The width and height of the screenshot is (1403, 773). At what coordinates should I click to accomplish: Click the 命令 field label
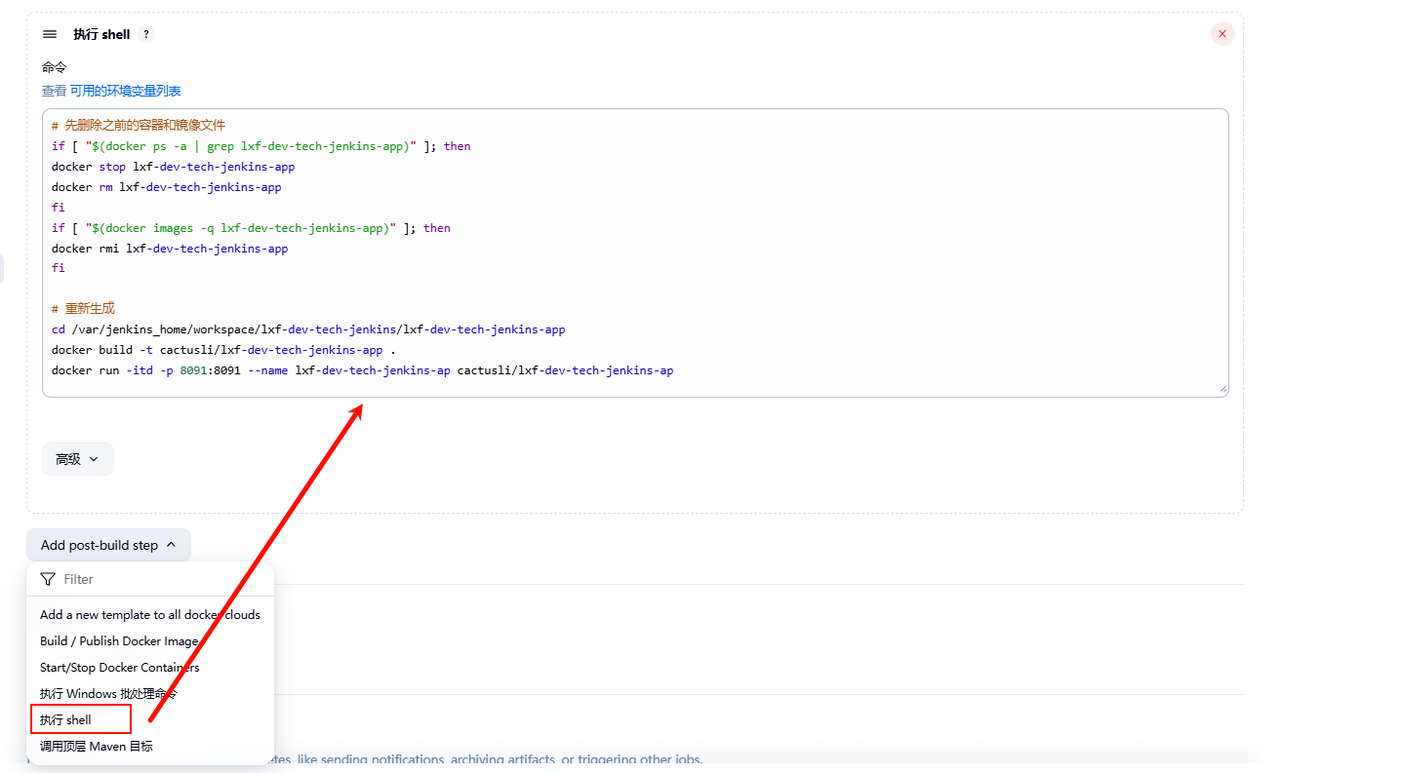pos(55,67)
